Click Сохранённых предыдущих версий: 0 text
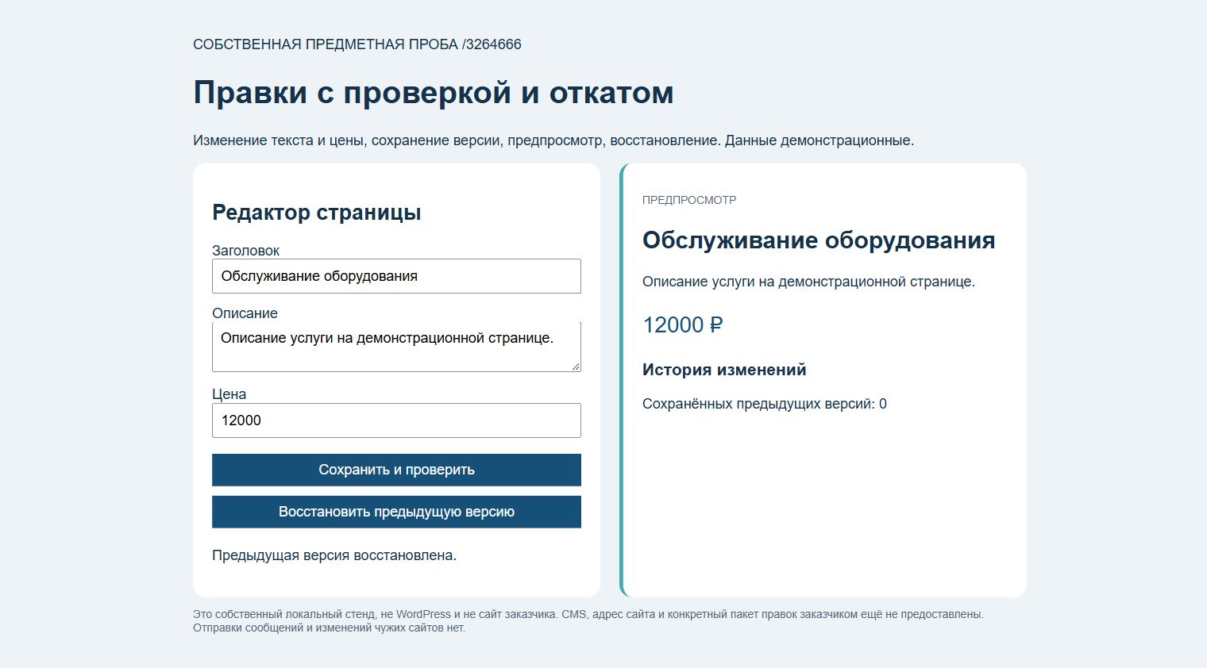1207x668 pixels. (765, 404)
